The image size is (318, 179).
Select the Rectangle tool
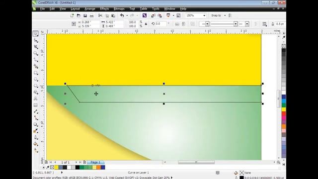36,73
